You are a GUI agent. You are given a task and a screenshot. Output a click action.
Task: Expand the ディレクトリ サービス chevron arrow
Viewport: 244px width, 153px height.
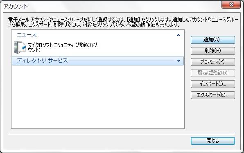coord(178,61)
